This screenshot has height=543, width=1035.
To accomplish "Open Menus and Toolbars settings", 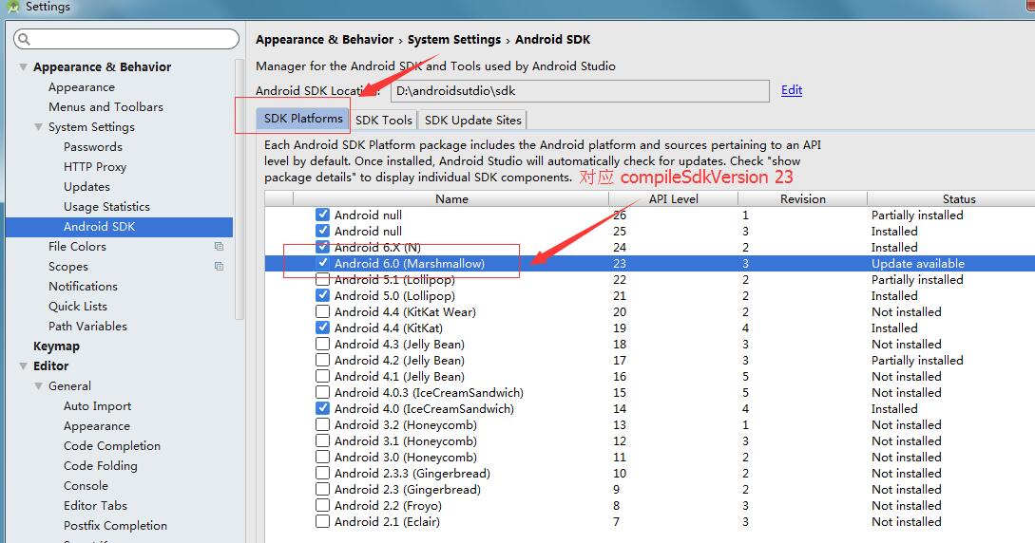I will click(x=105, y=106).
